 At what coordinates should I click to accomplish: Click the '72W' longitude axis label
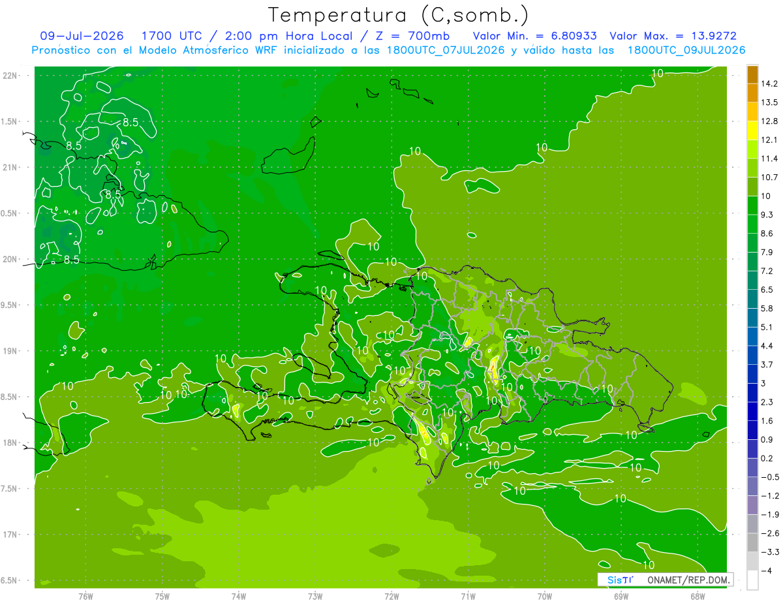(391, 596)
